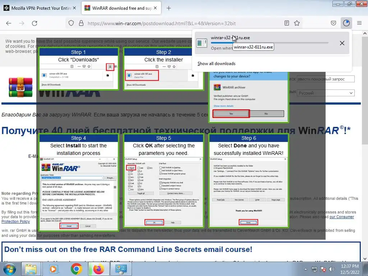Show hidden tray icons arrow
Screen dimensions: 368x276
pyautogui.click(x=305, y=269)
